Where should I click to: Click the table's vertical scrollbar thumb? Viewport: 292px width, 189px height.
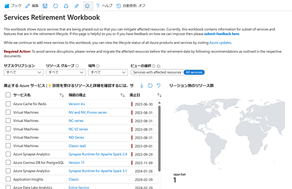pos(159,139)
